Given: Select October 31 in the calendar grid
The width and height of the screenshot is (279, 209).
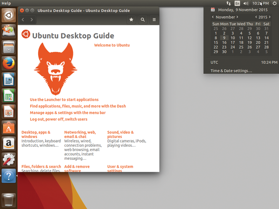Looking at the screenshot, I should [266, 29].
